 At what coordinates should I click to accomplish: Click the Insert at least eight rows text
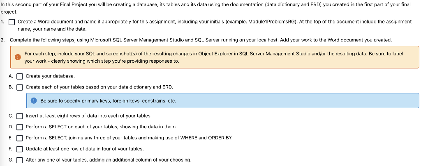(x=89, y=116)
